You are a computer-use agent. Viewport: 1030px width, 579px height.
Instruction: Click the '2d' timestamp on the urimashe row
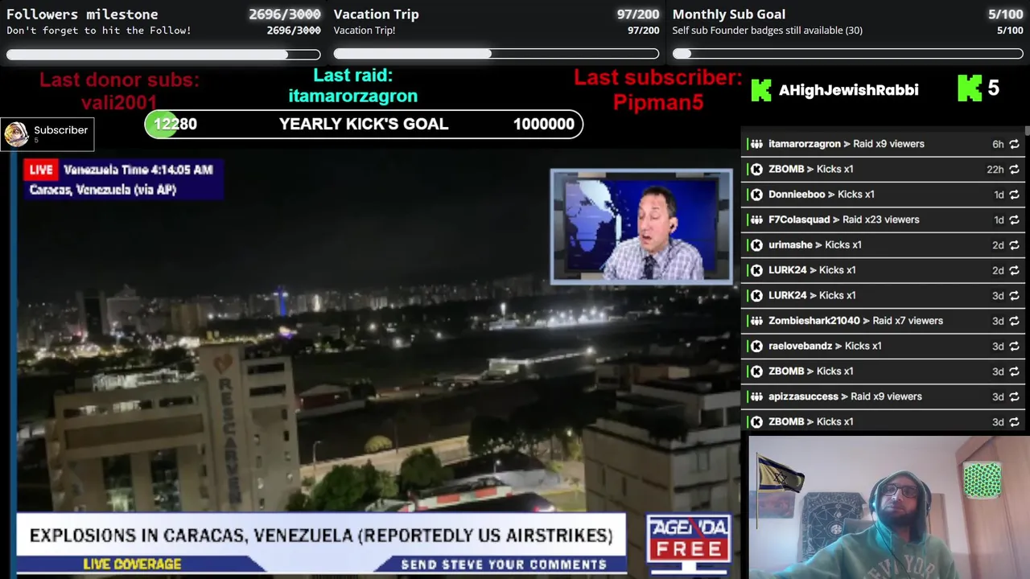point(998,244)
